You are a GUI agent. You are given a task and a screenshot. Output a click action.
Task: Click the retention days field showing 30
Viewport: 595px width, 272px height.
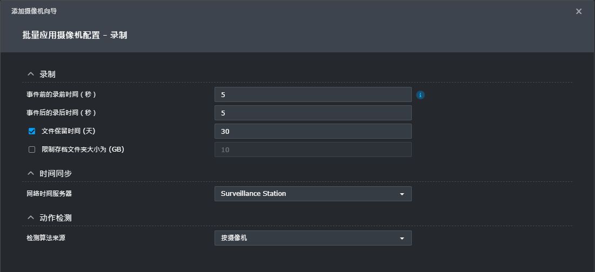coord(313,132)
